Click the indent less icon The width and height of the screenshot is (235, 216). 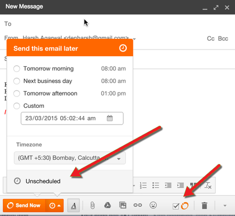pos(168,185)
